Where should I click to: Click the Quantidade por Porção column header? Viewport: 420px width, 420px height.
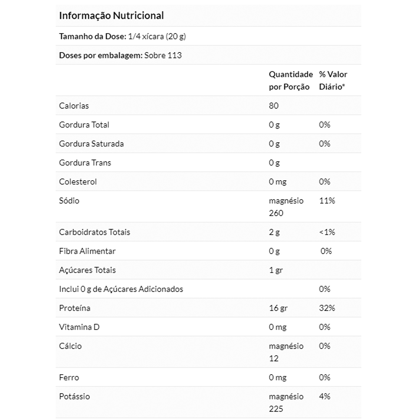(x=291, y=80)
